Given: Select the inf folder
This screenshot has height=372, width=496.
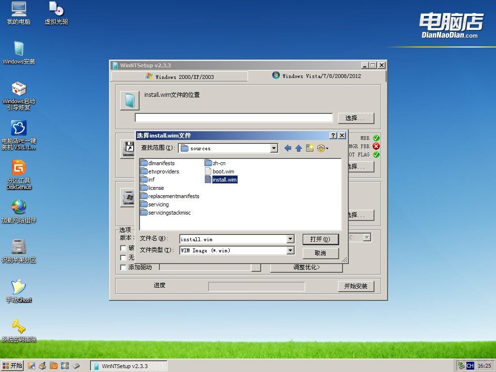Looking at the screenshot, I should (x=148, y=180).
